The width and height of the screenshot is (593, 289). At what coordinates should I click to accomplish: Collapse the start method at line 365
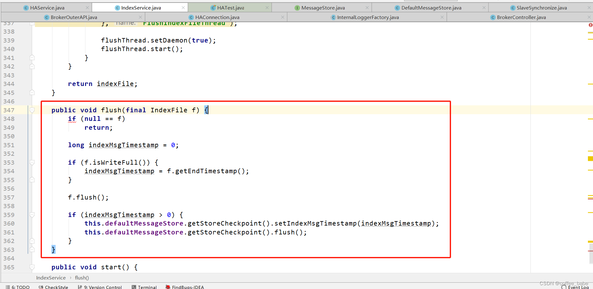[32, 267]
